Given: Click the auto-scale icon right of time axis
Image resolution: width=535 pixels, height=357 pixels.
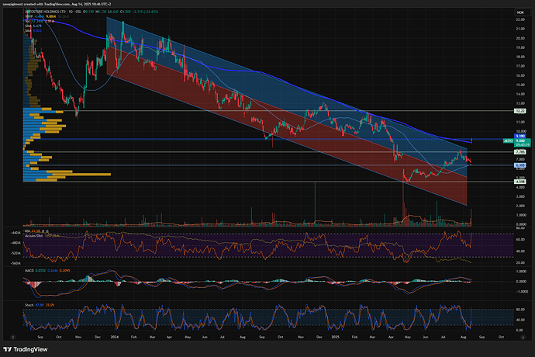Looking at the screenshot, I should pos(523,337).
